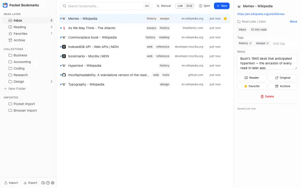Select the As We May Think - The Atlantic row

pyautogui.click(x=144, y=28)
